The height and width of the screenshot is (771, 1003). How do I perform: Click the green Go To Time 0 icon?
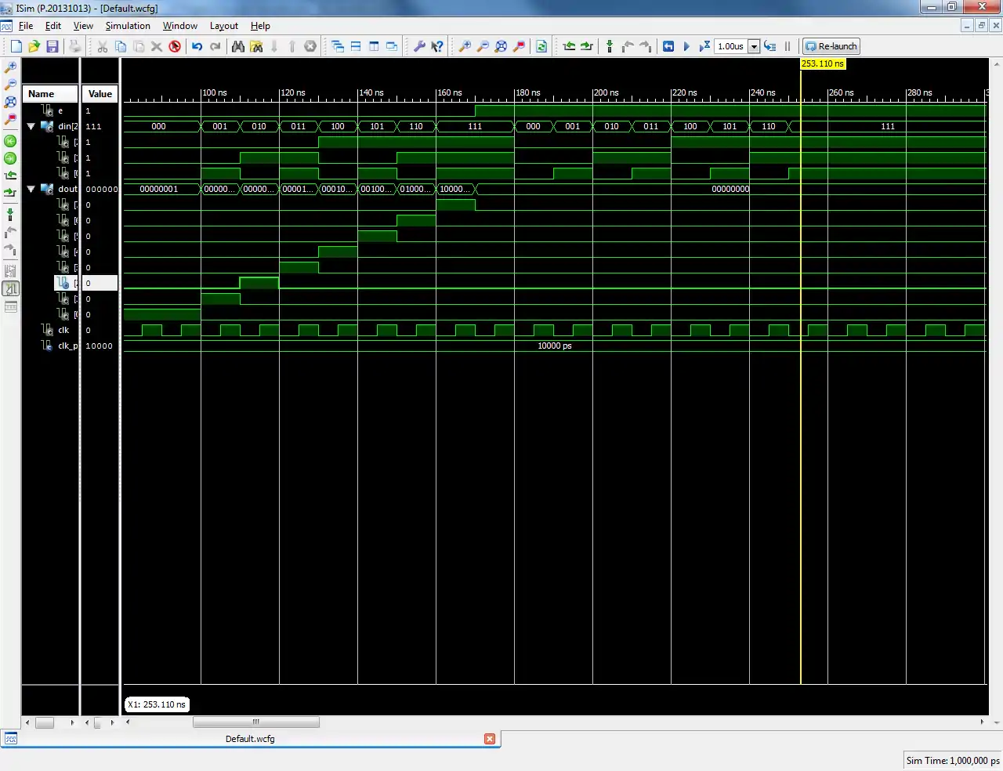click(x=10, y=141)
